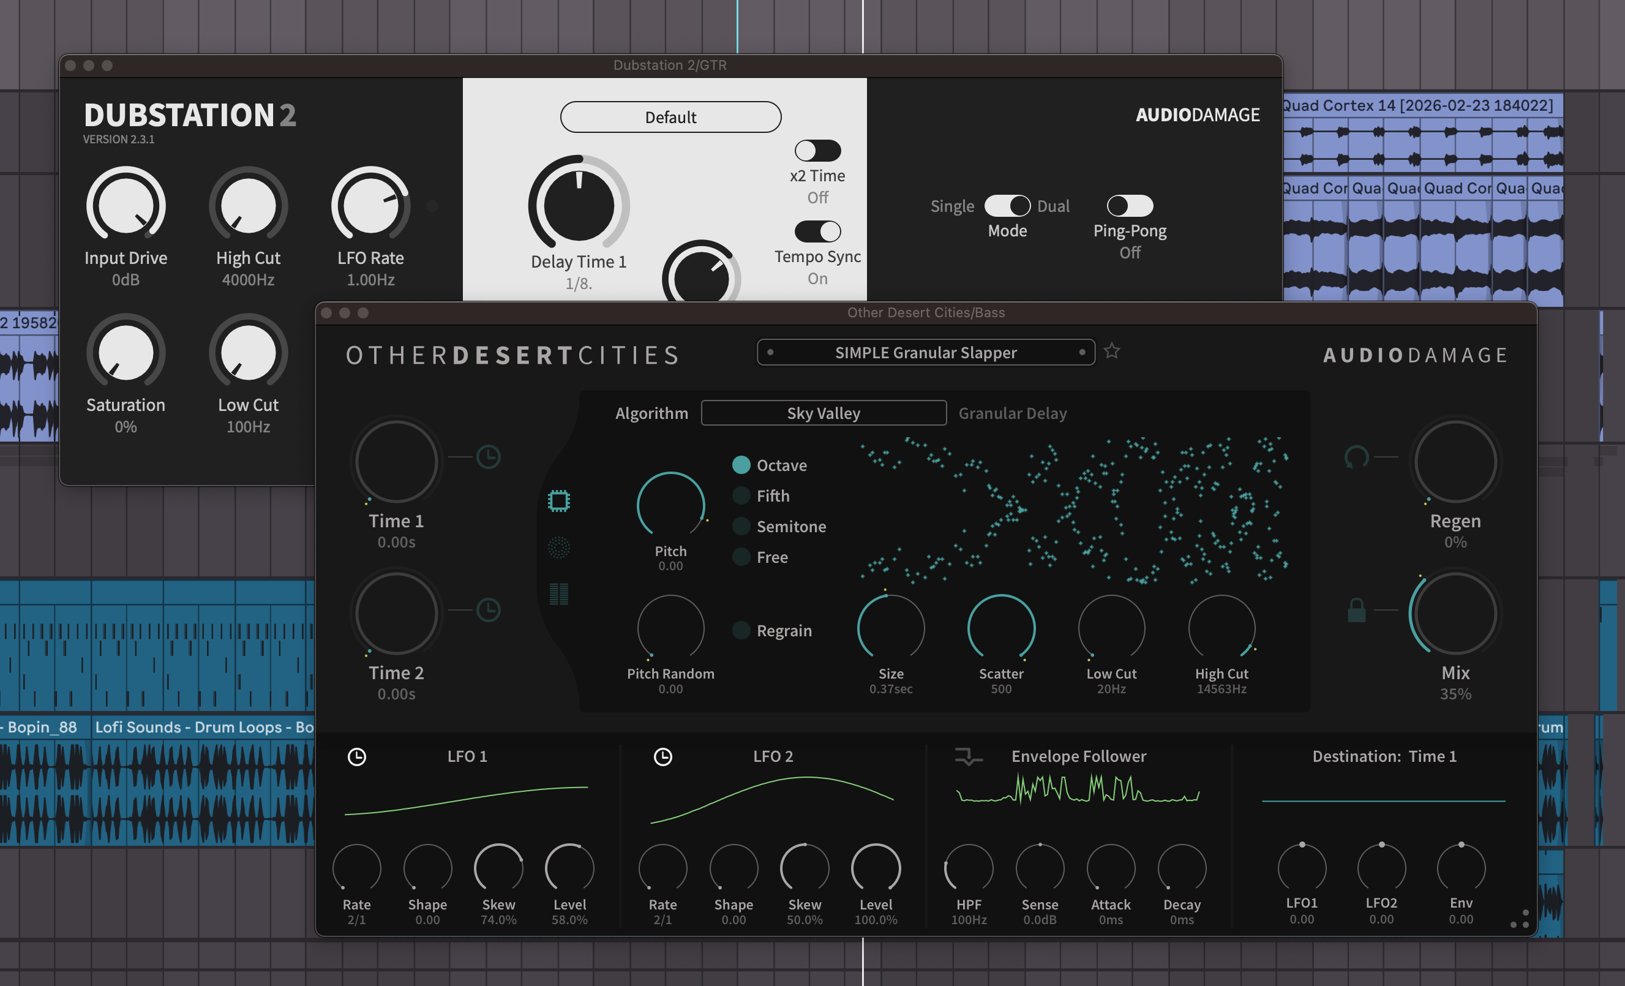Click the High Cut knob in Dubstation
1625x986 pixels.
248,205
